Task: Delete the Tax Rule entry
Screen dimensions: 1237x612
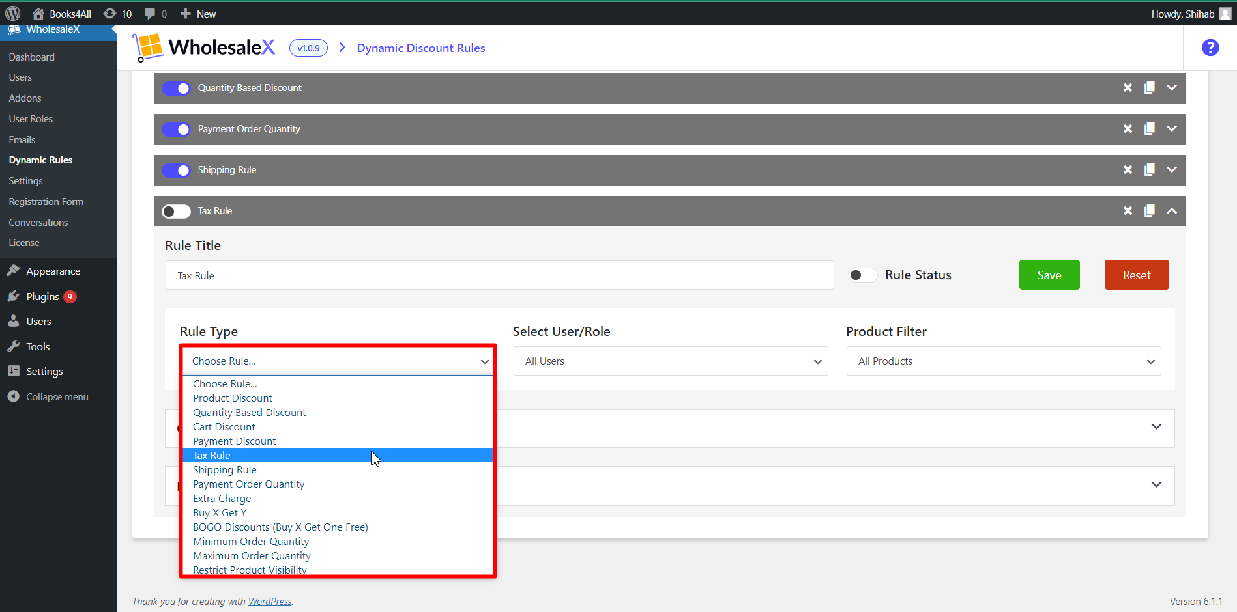Action: pyautogui.click(x=1128, y=211)
